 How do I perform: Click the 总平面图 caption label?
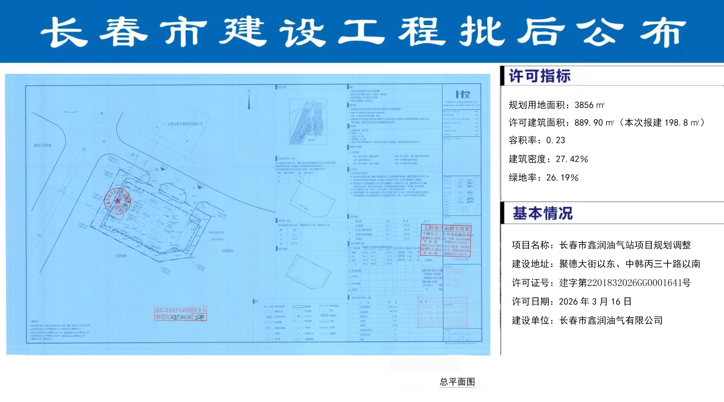coord(457,382)
